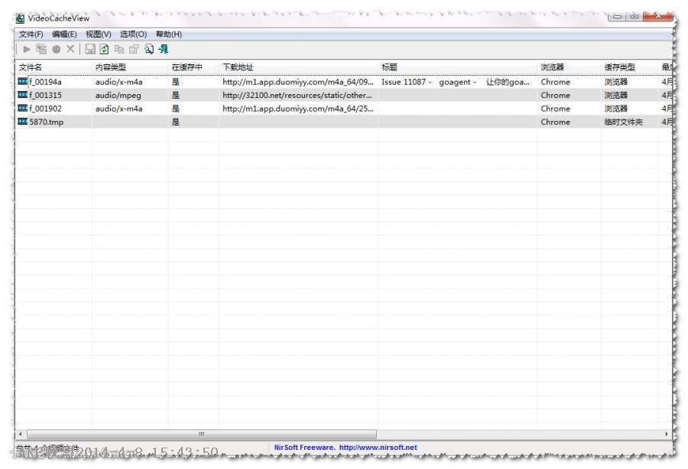Click the NirSoft Freeware status bar text

tap(304, 448)
